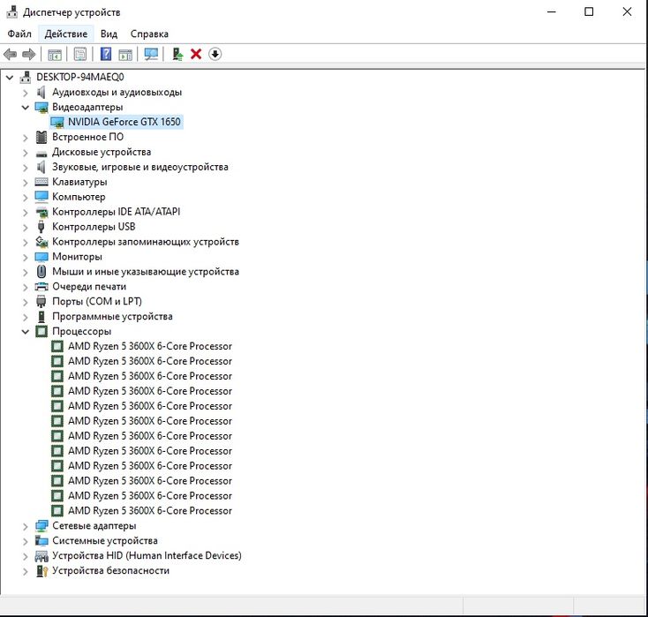Screen dimensions: 648x617
Task: Select the NVIDIA GeForce GTX 1650 entry
Action: point(124,122)
